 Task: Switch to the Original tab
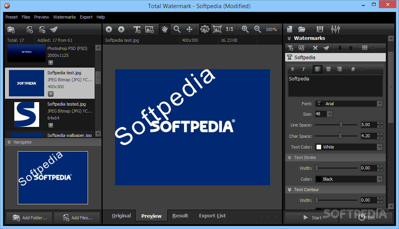point(121,216)
